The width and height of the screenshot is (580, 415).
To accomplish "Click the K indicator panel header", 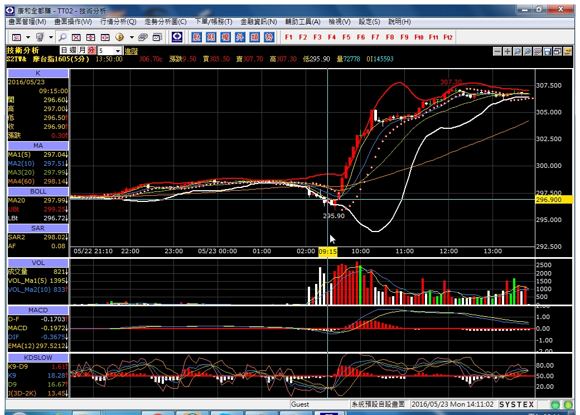I will (x=38, y=73).
